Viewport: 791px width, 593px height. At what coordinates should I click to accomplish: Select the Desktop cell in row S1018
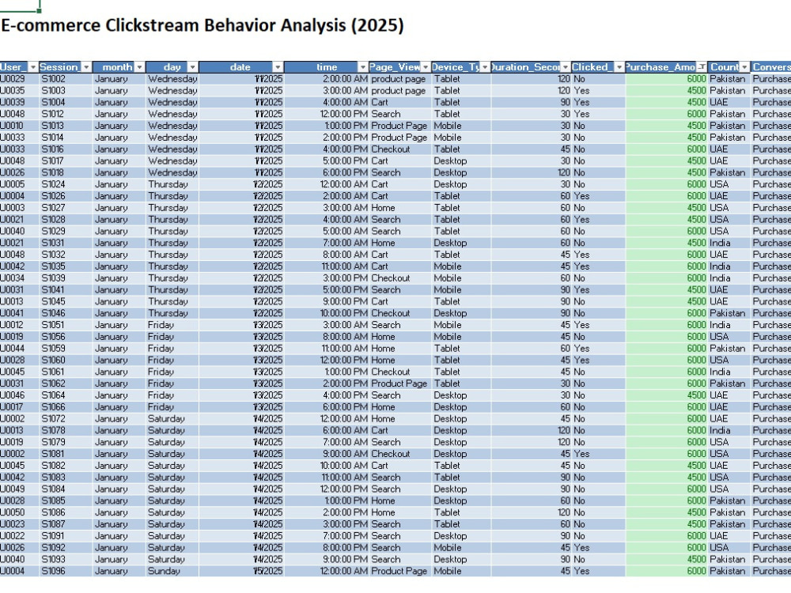tap(462, 173)
